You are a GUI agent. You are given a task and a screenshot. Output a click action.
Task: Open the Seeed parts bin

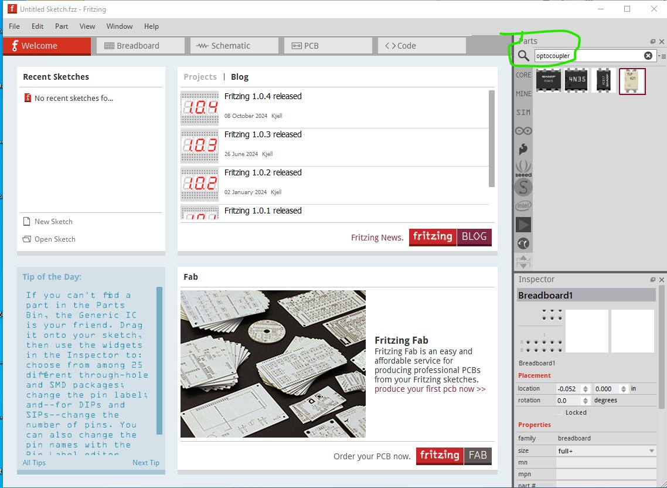(523, 168)
